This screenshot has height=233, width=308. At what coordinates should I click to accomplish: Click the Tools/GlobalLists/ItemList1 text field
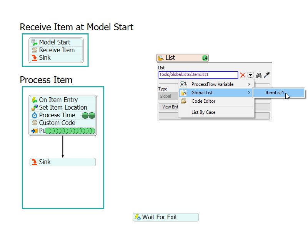click(x=198, y=75)
